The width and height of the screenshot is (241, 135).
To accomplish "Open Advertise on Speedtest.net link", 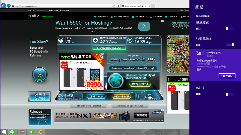I will click(130, 106).
